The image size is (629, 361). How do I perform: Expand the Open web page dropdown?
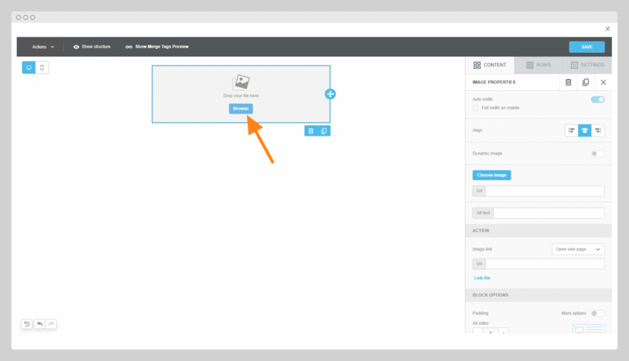pos(578,249)
